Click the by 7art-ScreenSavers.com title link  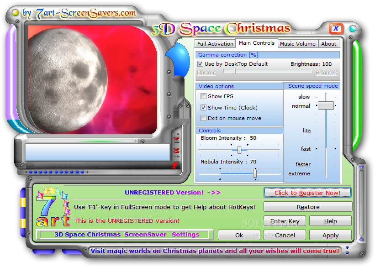point(79,13)
